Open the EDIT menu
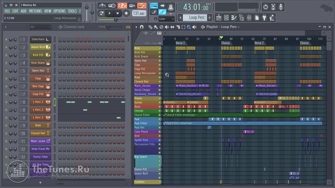The image size is (335, 188). coord(15,11)
